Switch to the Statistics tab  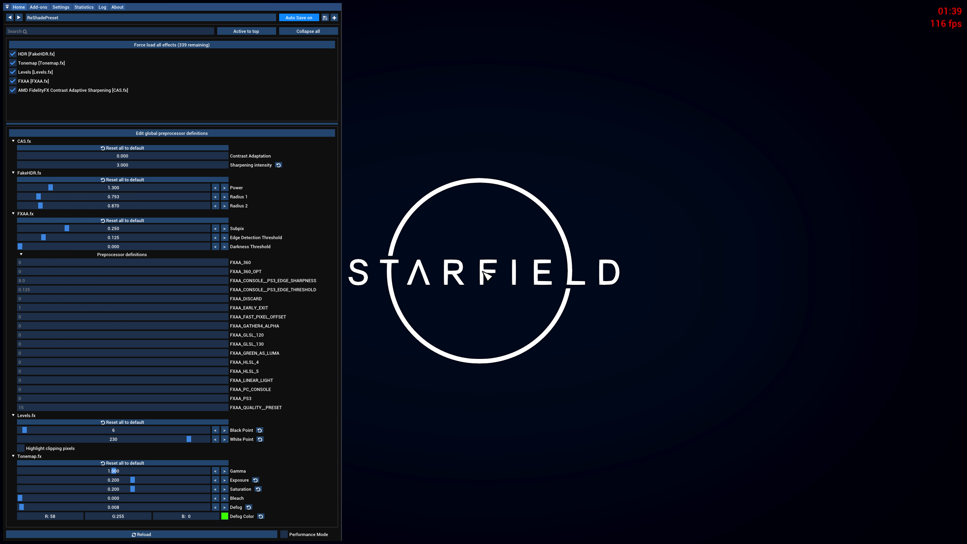[84, 7]
